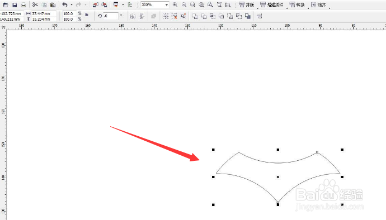The width and height of the screenshot is (386, 220).
Task: Zoom to selected objects icon
Action: (x=193, y=4)
